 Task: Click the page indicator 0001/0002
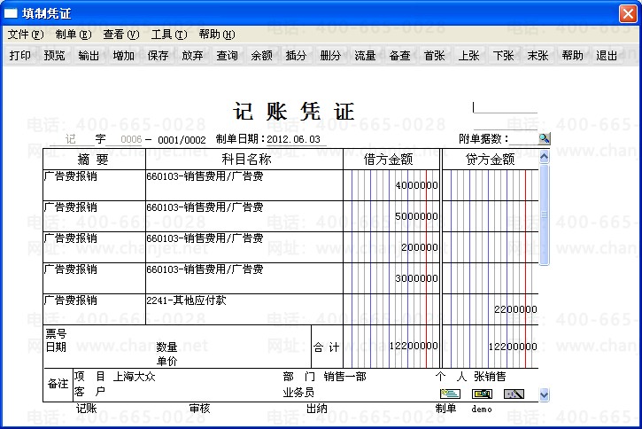click(182, 140)
